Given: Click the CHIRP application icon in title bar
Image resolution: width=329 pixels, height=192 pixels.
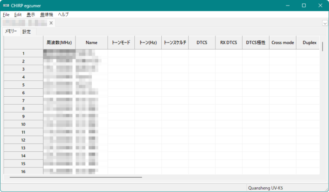Looking at the screenshot, I should click(x=6, y=5).
